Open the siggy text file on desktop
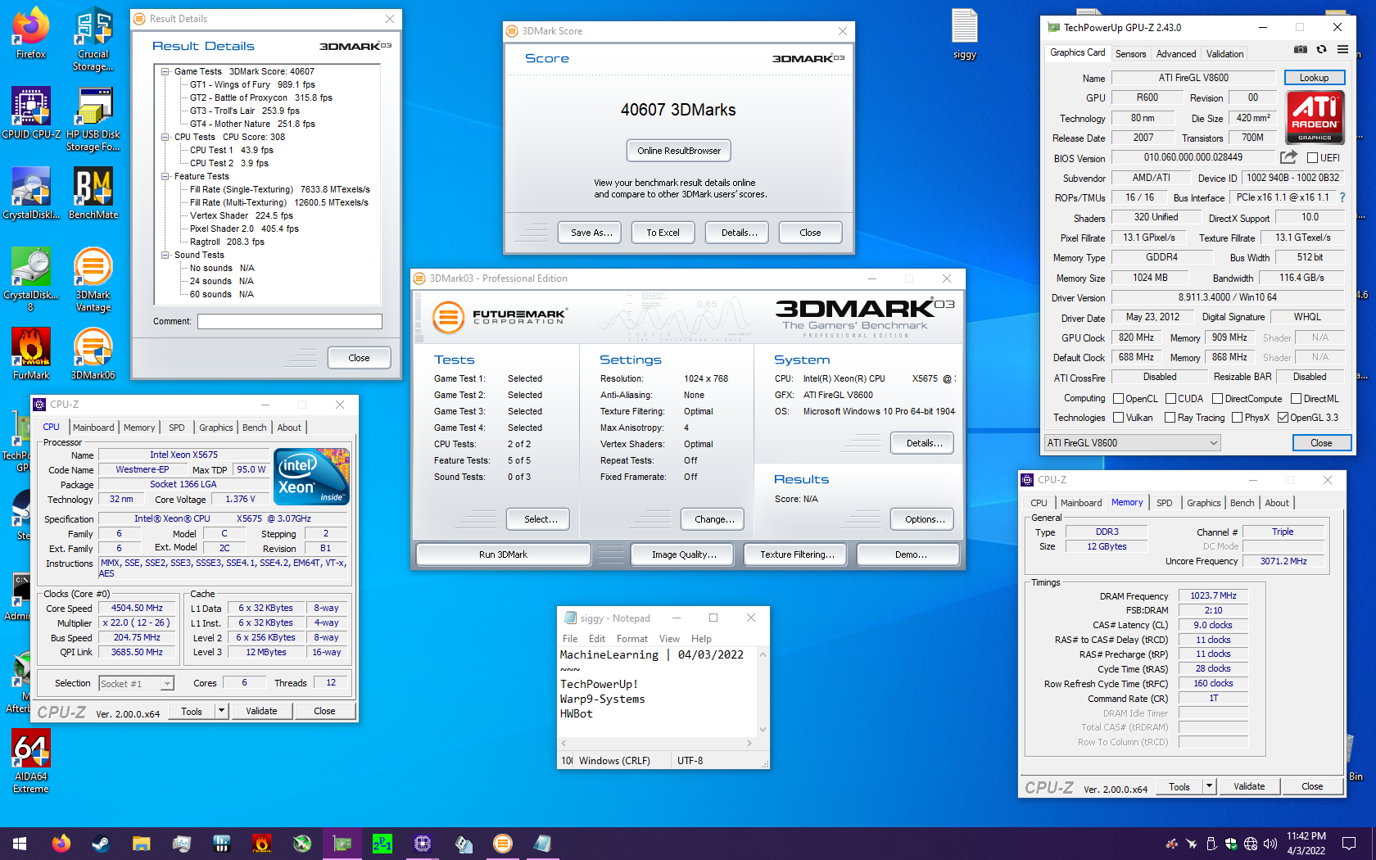 click(965, 34)
